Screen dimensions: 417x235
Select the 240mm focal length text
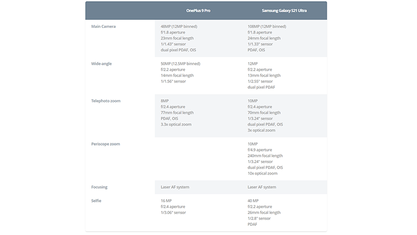coord(265,156)
